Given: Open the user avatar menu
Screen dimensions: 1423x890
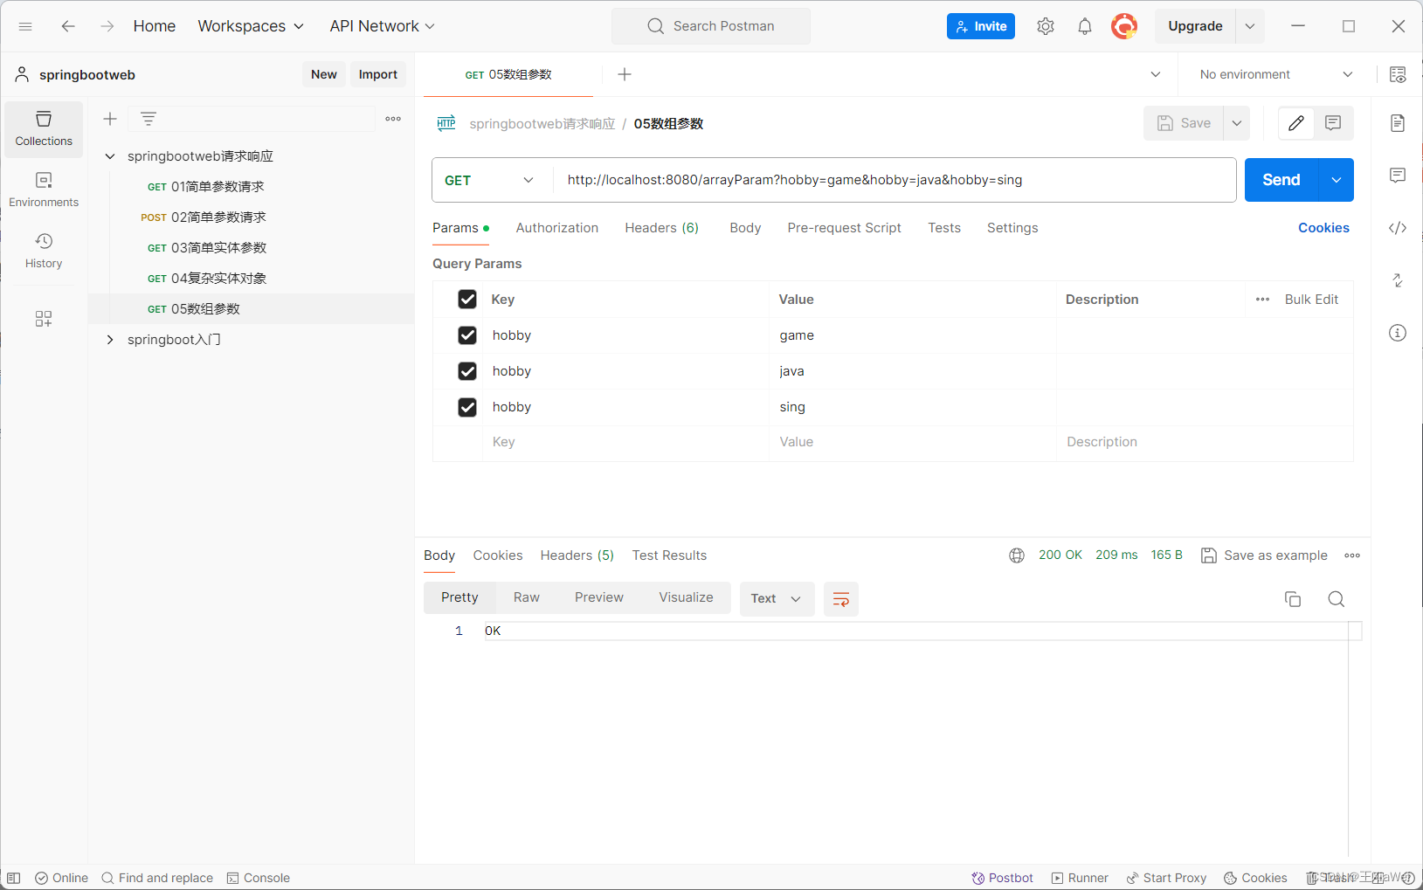Looking at the screenshot, I should (1124, 26).
